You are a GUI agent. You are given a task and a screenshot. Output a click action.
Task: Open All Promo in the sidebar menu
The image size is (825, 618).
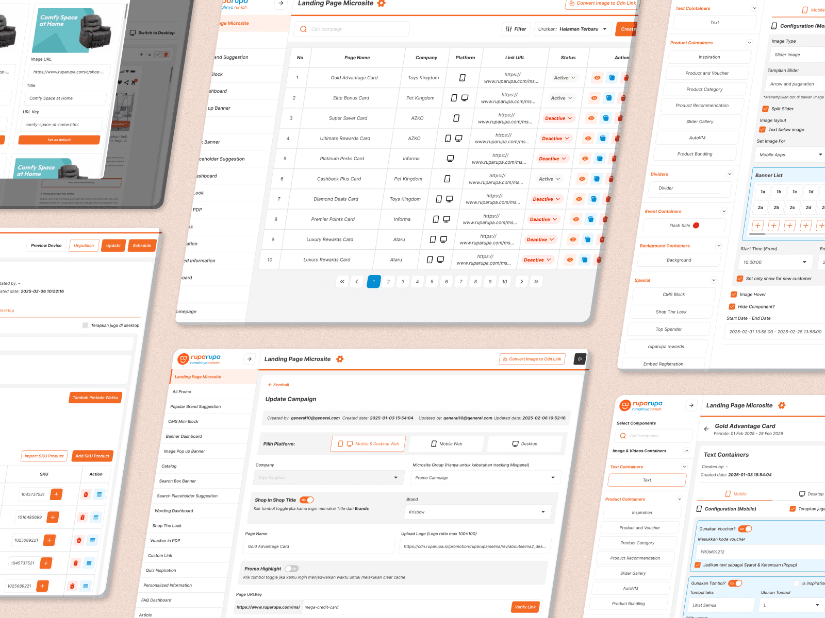pos(182,392)
